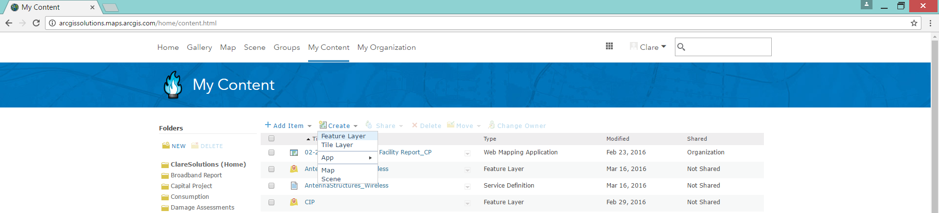Check the CIP row checkbox
Screen dimensions: 939x213
271,202
